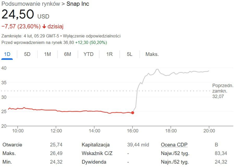The height and width of the screenshot is (168, 234).
Task: Click the red down arrow beside dzisiaj
Action: coord(44,27)
